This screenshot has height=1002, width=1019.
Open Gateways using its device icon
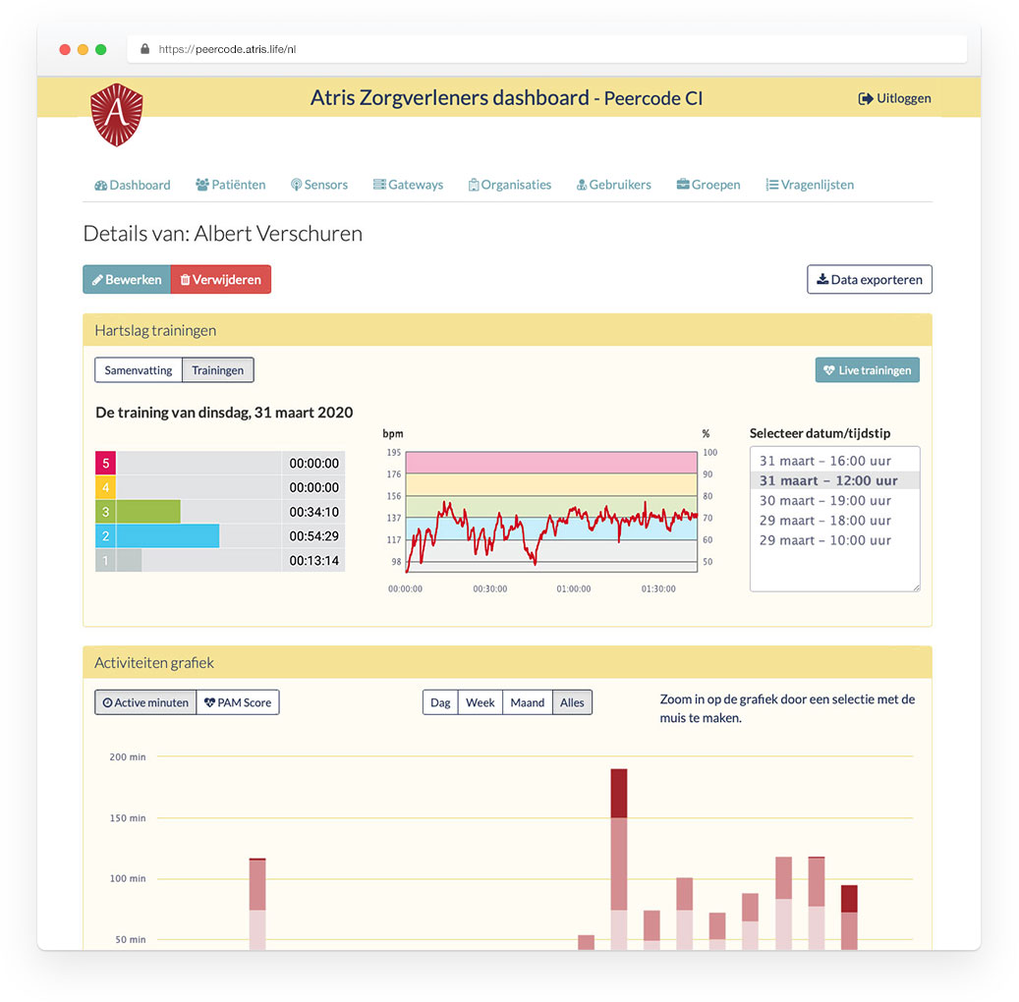pyautogui.click(x=379, y=185)
